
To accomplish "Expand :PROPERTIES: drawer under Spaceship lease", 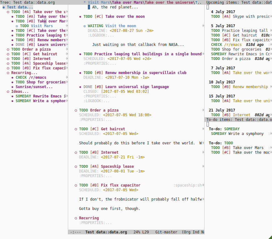I will 95,176.
